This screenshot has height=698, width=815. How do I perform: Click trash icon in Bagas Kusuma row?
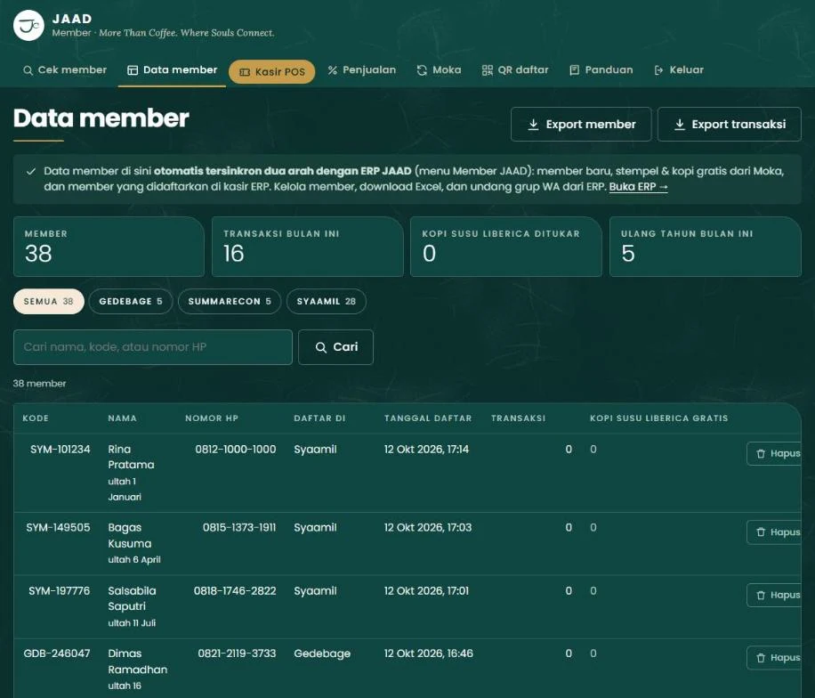(761, 532)
